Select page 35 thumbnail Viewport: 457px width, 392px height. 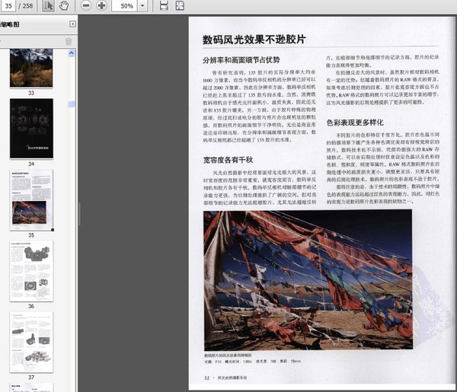point(31,199)
